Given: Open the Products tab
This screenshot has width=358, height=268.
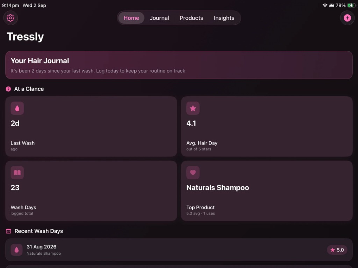Looking at the screenshot, I should pyautogui.click(x=191, y=18).
